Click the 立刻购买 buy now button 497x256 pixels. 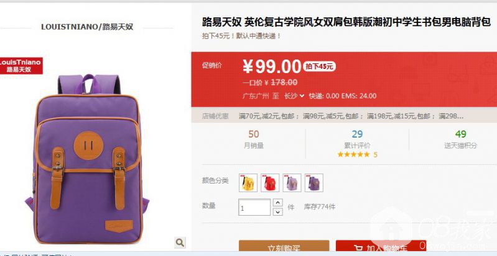click(x=284, y=247)
